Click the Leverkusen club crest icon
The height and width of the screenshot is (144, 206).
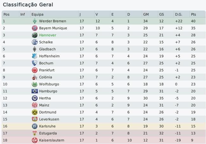click(34, 119)
